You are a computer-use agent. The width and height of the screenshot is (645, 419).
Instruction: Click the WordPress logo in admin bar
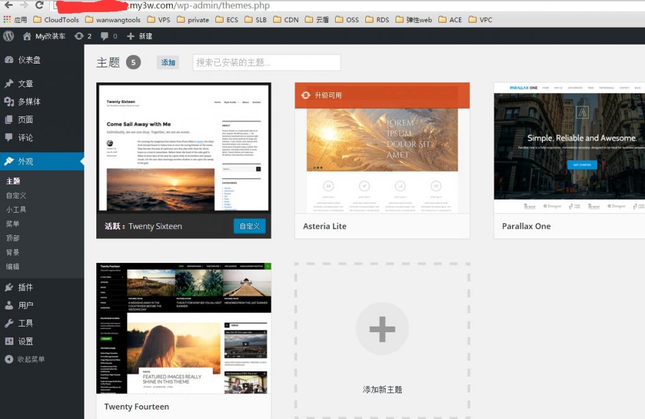[8, 36]
